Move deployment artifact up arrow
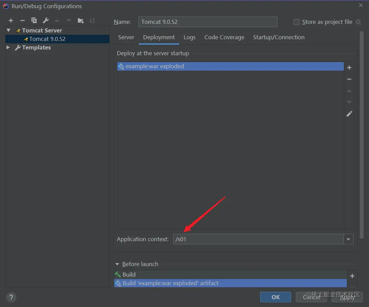369x307 pixels. [349, 91]
